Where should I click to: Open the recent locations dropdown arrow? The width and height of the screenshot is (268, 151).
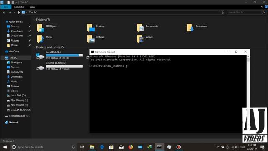pos(15,13)
